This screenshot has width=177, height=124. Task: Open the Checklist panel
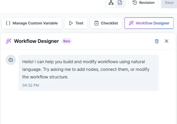106,23
